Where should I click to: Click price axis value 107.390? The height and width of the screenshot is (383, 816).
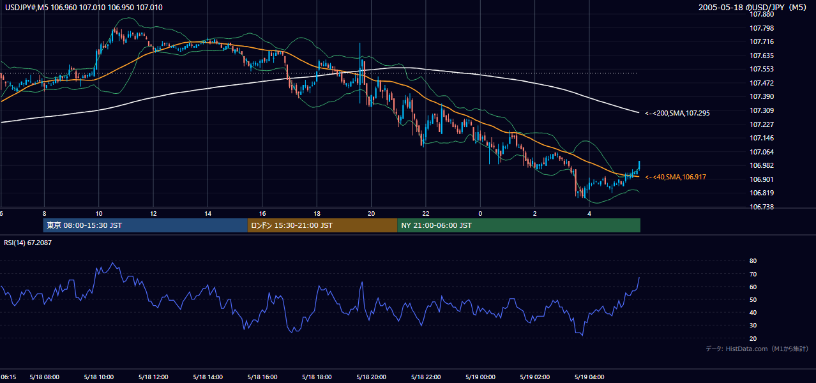pos(763,96)
